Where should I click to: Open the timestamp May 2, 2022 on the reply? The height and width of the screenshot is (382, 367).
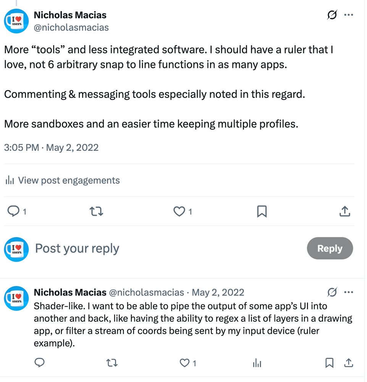(218, 292)
